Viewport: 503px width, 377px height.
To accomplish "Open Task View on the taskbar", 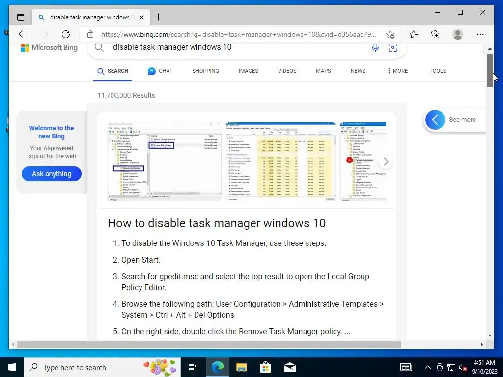I will coord(193,367).
